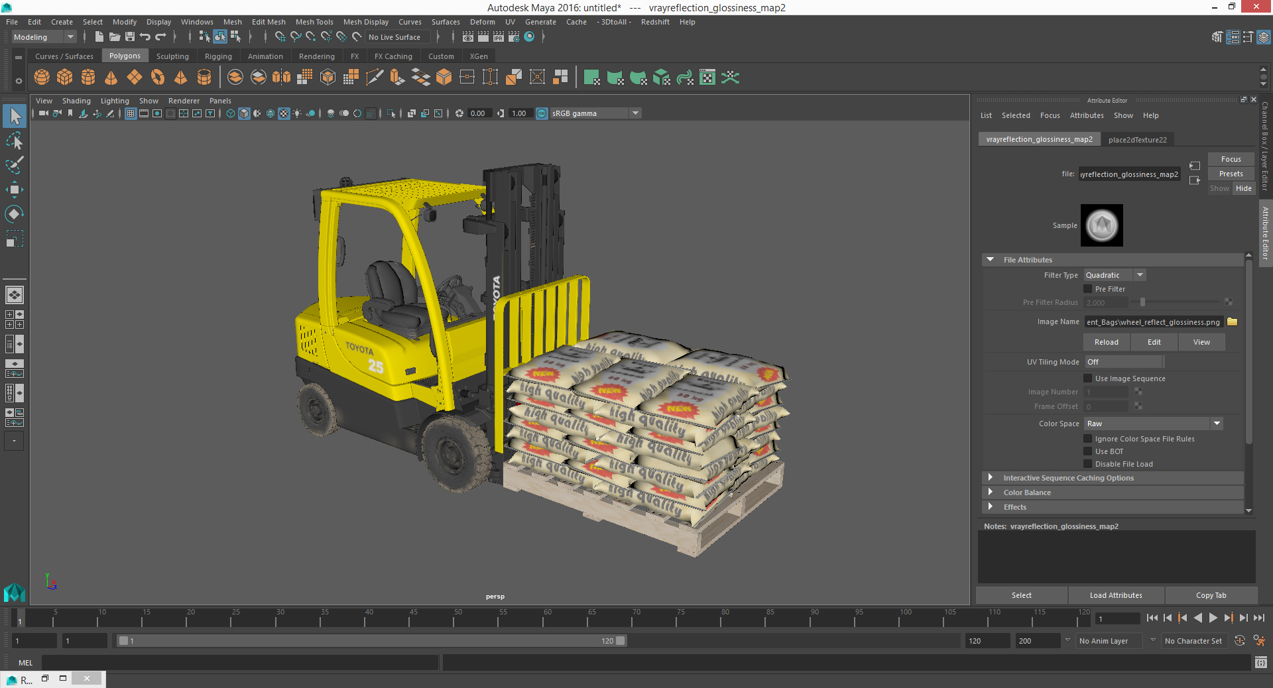Click the View image button
Screen dimensions: 1273x688
pos(1201,342)
